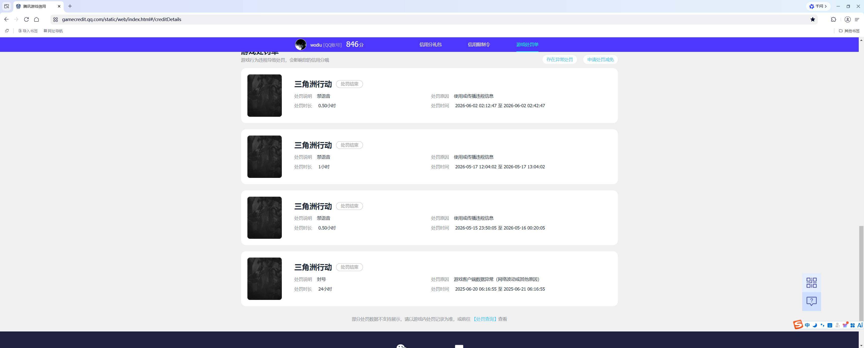Click game thumbnail of the 2026-06-02 penalty
The height and width of the screenshot is (348, 864).
264,95
